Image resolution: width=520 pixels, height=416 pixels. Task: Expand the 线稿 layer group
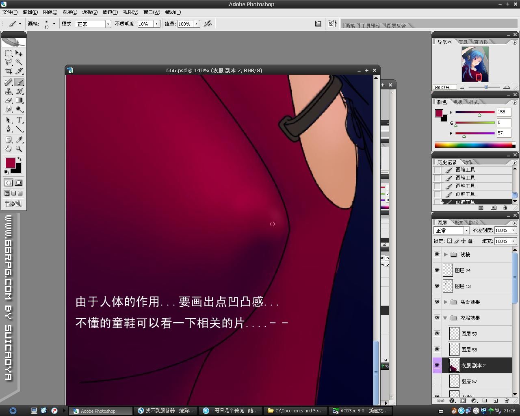pyautogui.click(x=446, y=254)
